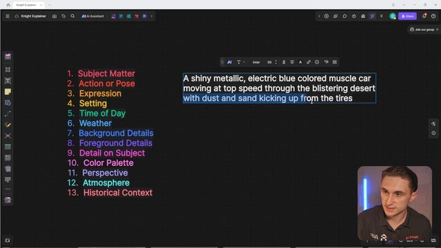Open the Inter font family dropdown
Screen dimensions: 441x248
(x=256, y=62)
